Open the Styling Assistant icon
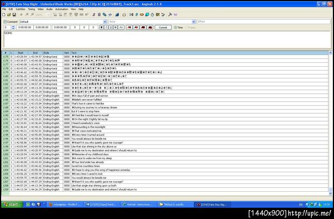Screen dimensions: 334x219 pos(136,14)
